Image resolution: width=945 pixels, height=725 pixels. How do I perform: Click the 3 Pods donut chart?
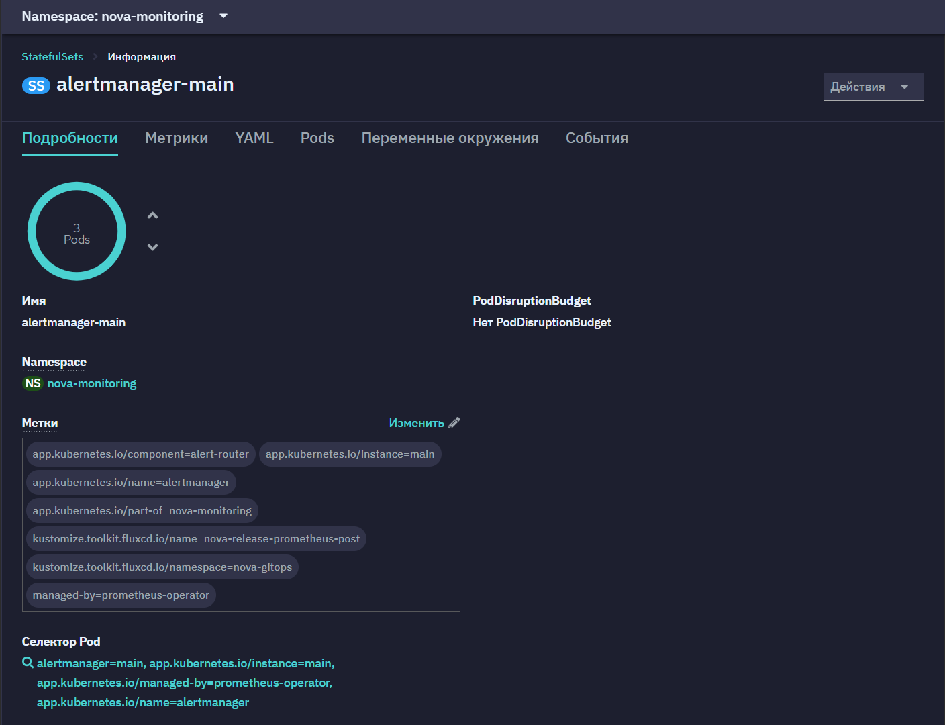pyautogui.click(x=77, y=231)
